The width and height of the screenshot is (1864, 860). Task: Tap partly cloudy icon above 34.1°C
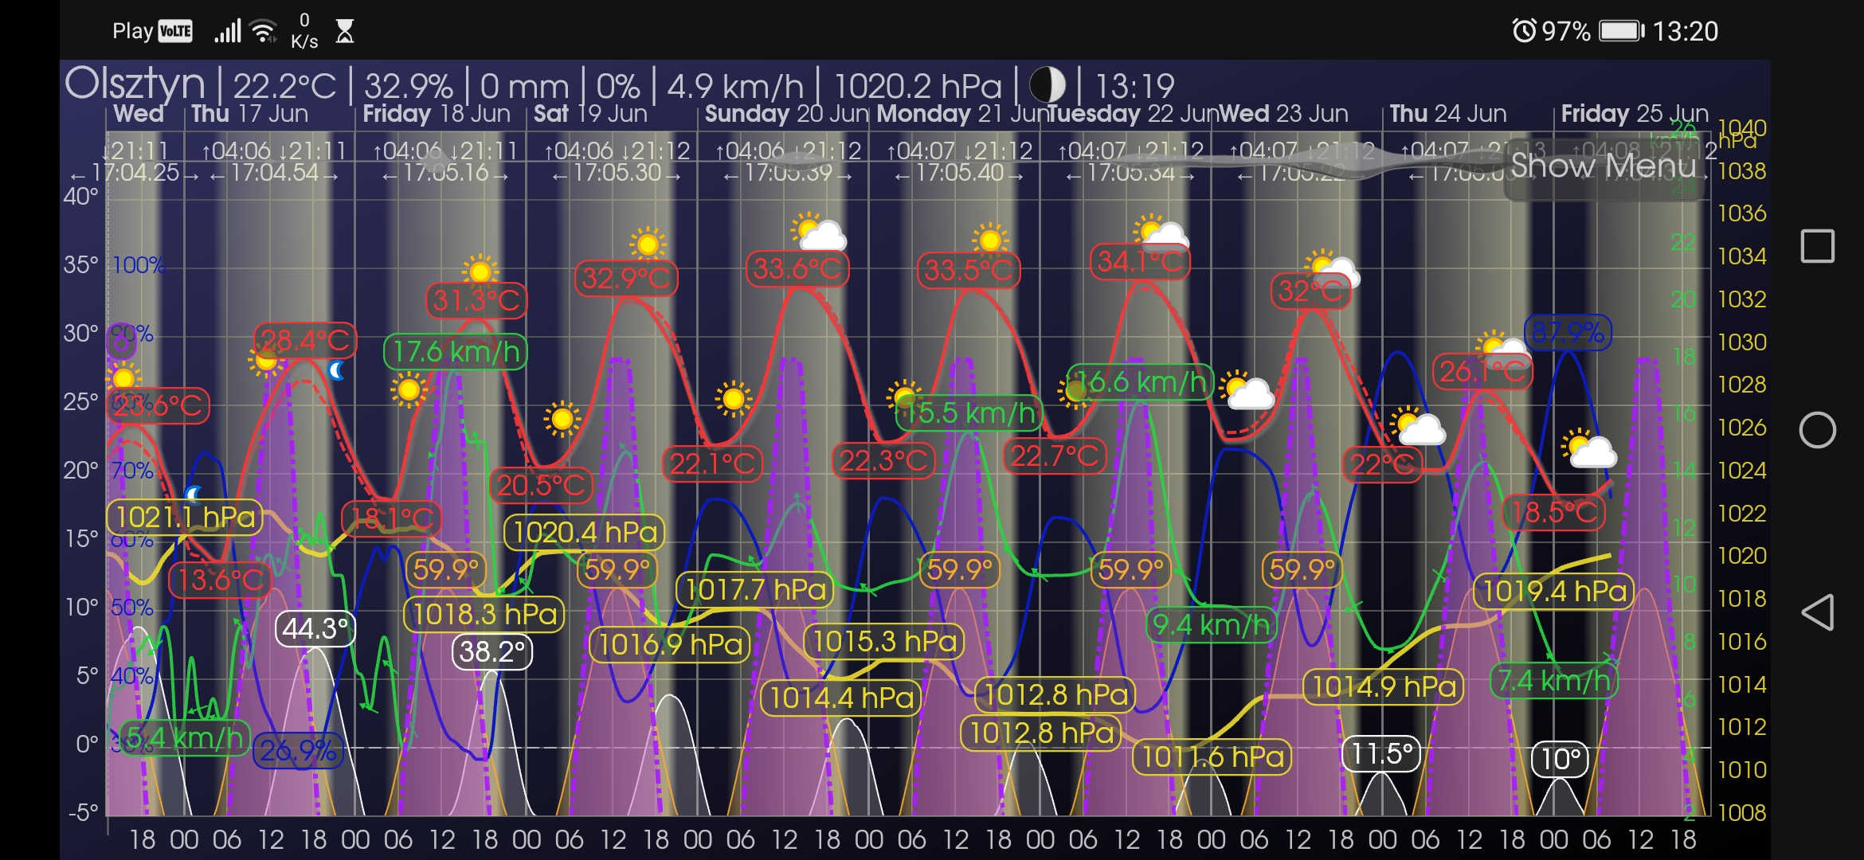1161,233
